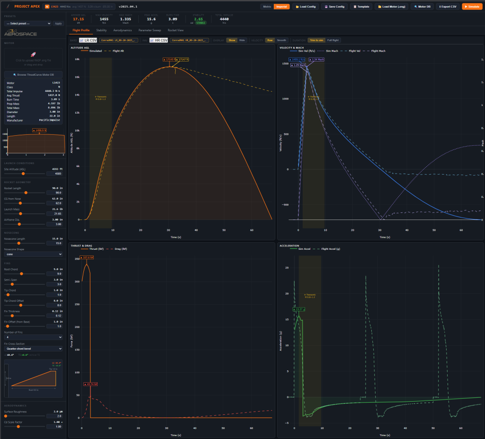Click the orange N motor class badge
This screenshot has width=485, height=439.
(x=47, y=7)
